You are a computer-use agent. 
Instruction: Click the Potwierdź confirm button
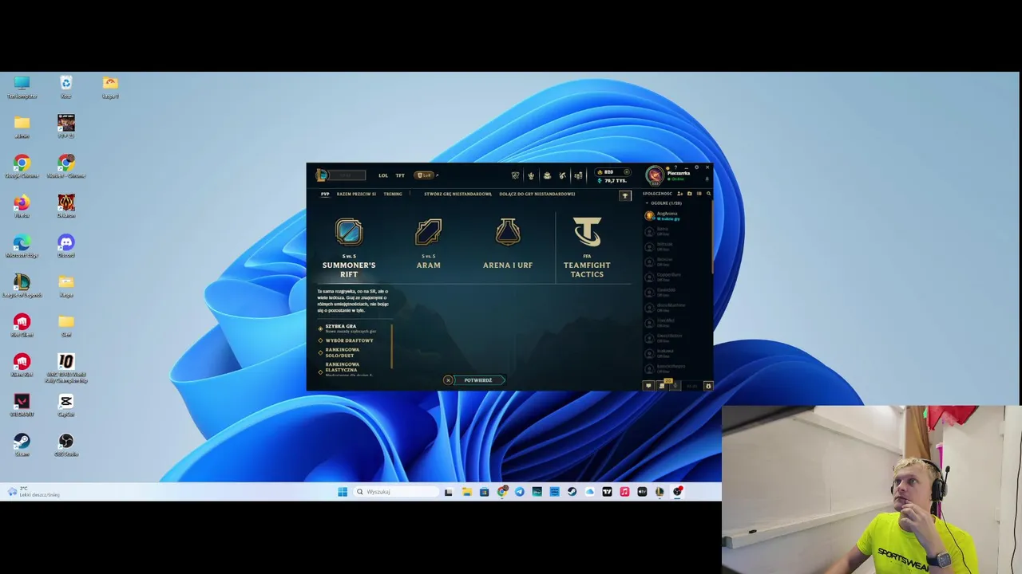[x=478, y=380]
